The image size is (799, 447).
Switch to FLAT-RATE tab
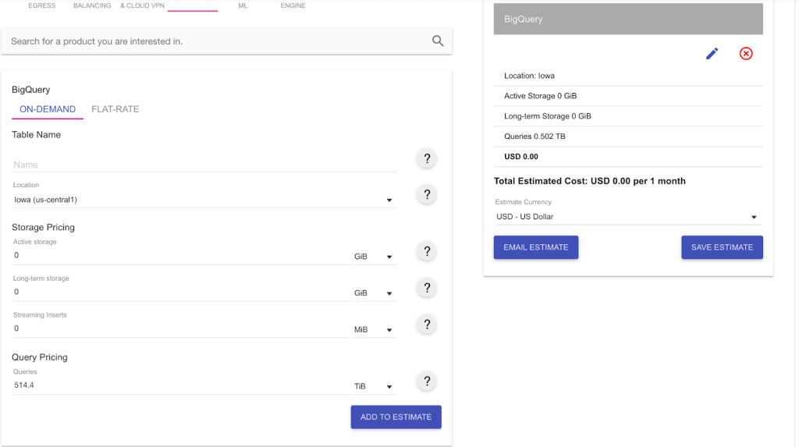(x=115, y=109)
